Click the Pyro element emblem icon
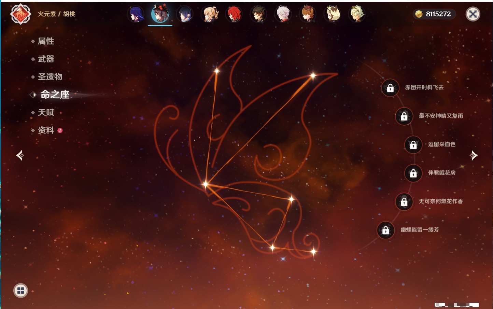493x309 pixels. (x=20, y=14)
